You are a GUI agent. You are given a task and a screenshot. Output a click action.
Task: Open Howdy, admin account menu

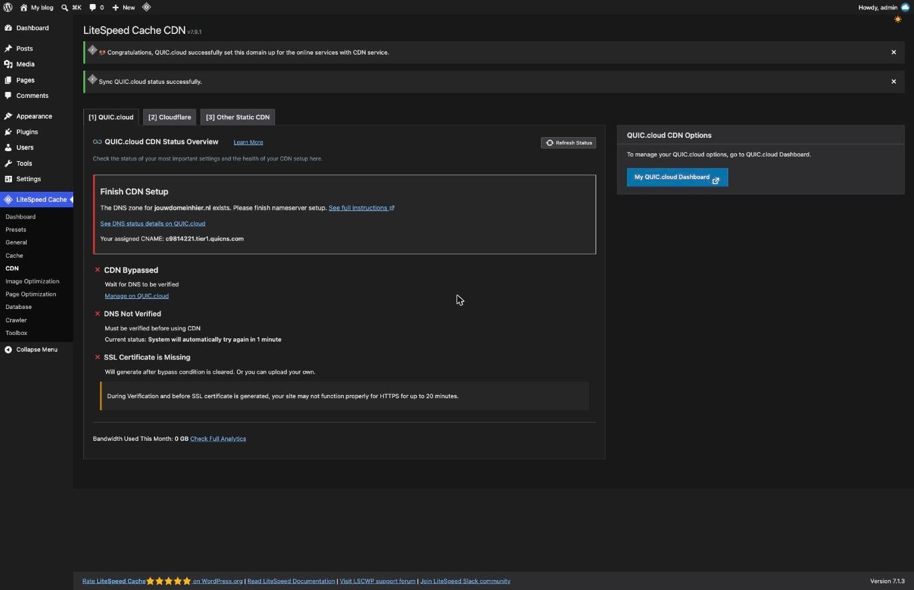883,7
